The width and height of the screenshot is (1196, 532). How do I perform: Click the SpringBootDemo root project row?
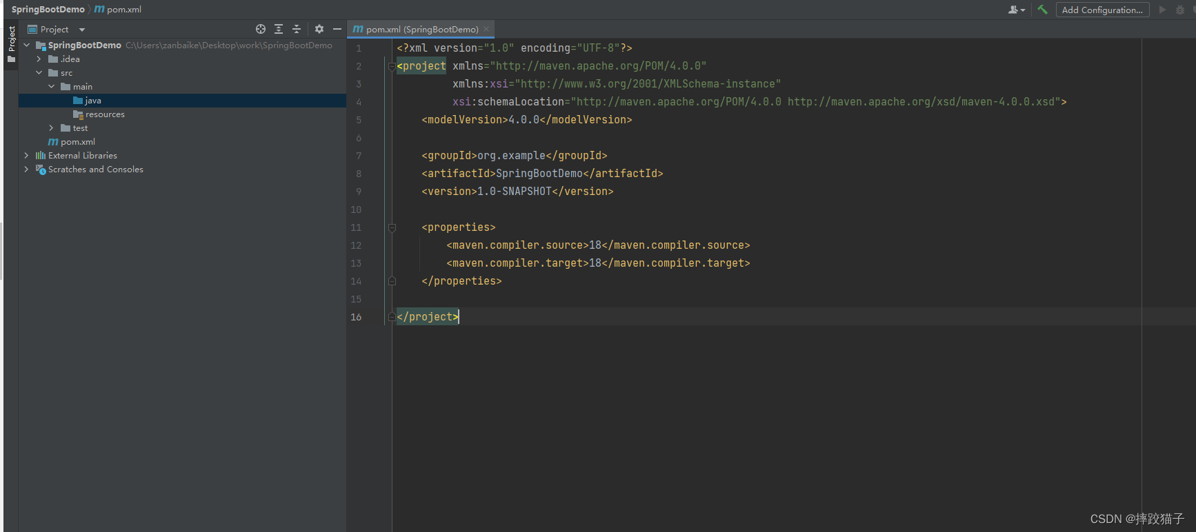(182, 45)
